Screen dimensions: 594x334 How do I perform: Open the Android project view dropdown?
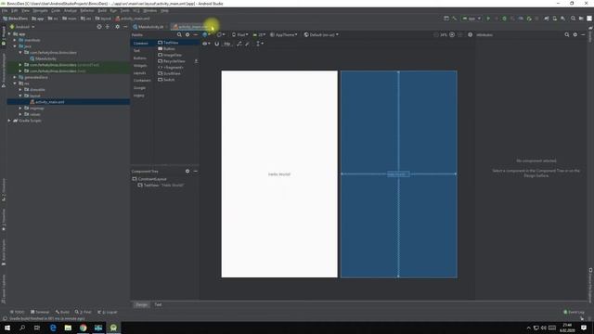tap(22, 27)
